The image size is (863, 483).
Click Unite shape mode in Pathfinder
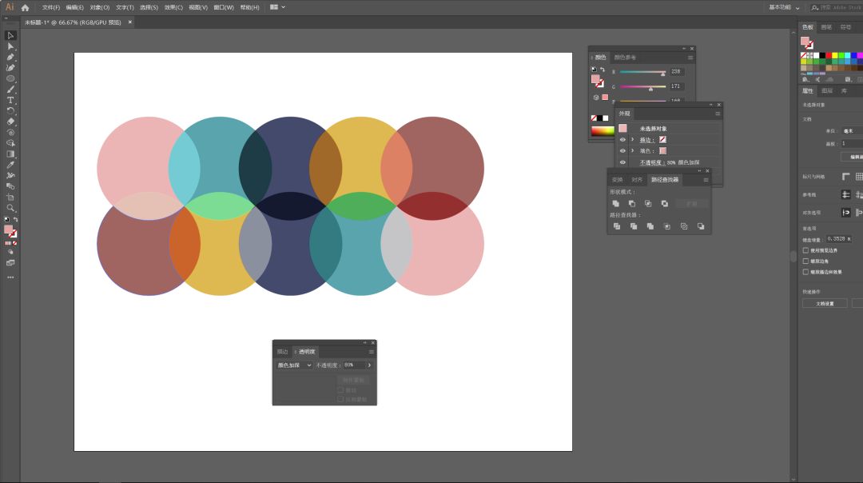tap(616, 204)
